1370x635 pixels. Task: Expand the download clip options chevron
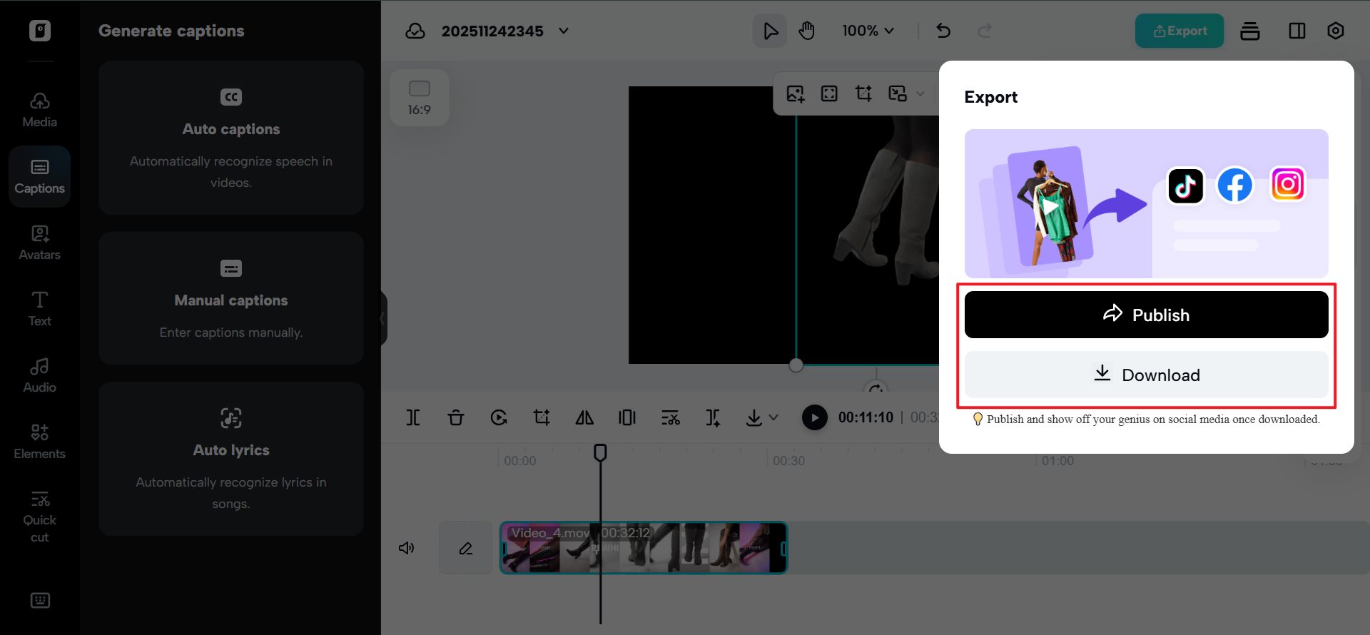(x=773, y=417)
